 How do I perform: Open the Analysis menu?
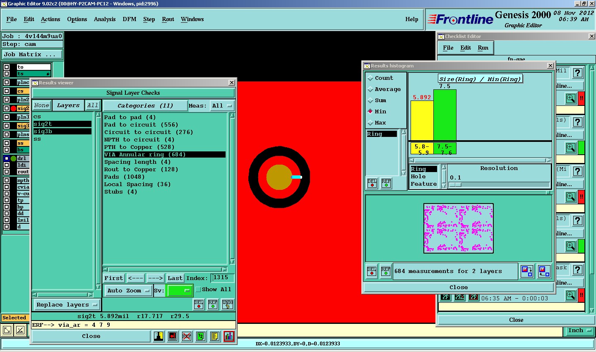[x=105, y=19]
